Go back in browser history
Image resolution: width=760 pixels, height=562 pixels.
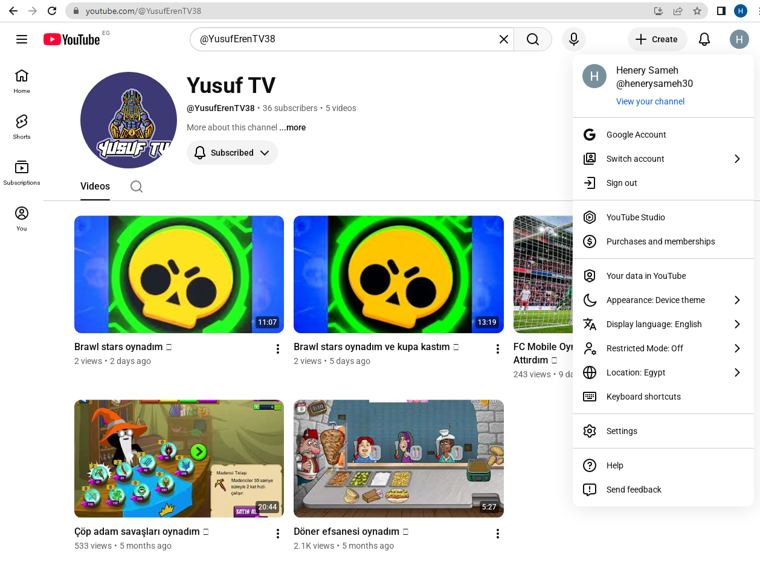13,11
